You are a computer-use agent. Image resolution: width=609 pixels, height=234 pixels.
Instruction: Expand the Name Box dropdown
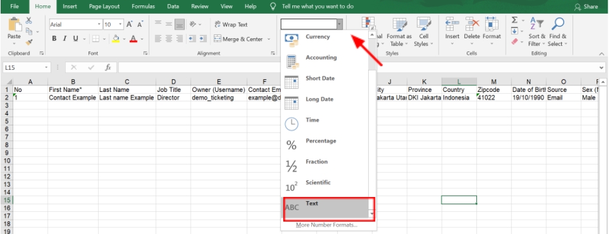click(x=47, y=67)
